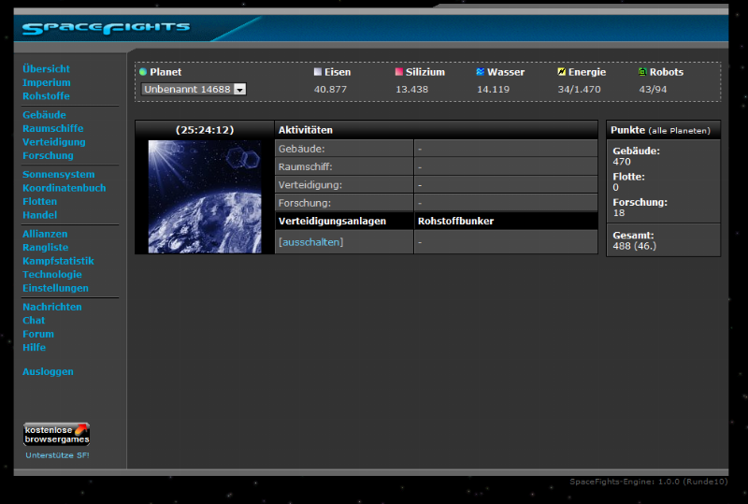
Task: Click the Raumschiff: activity row label
Action: tap(306, 167)
